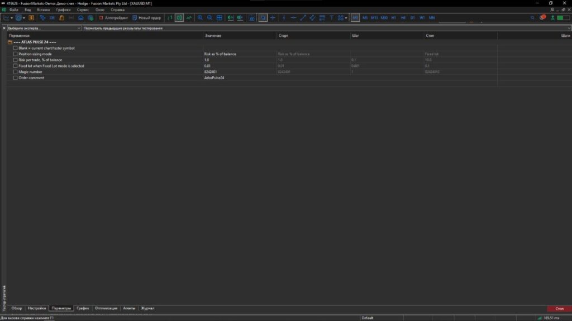
Task: Select the equidistant channel tool
Action: [312, 17]
